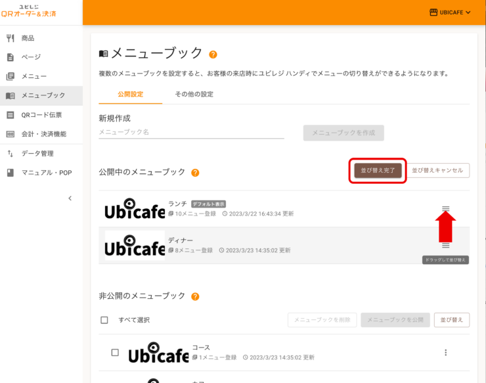
Task: Click the データ管理 arrows icon
Action: pos(11,154)
